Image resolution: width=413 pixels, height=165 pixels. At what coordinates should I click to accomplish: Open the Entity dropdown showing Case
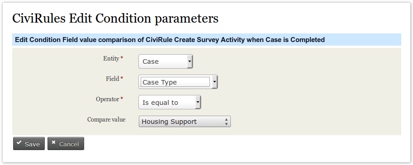point(166,61)
